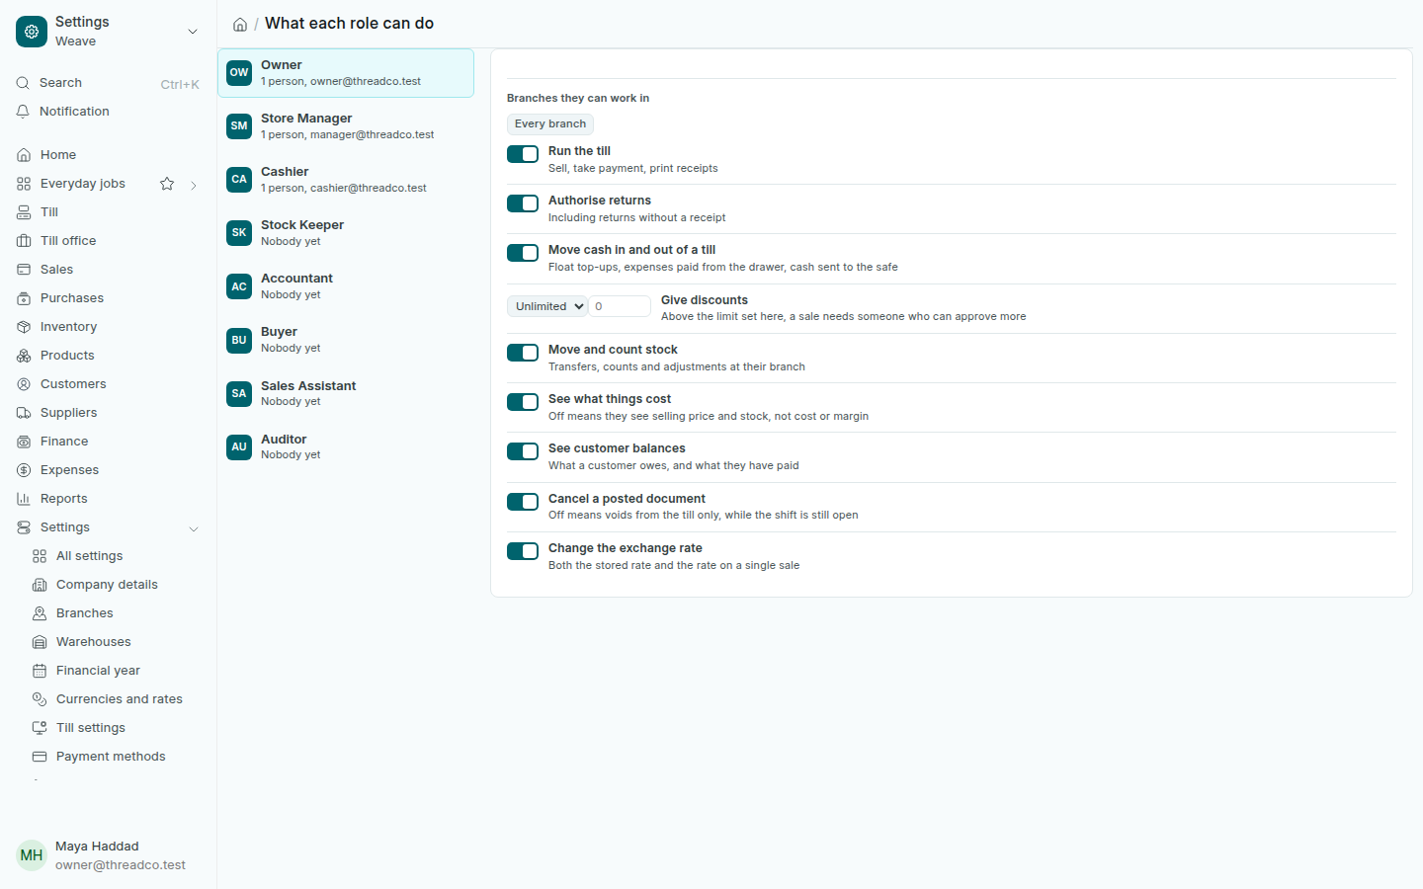Screen dimensions: 1423x889
Task: Toggle Change the exchange rate switch
Action: [523, 551]
